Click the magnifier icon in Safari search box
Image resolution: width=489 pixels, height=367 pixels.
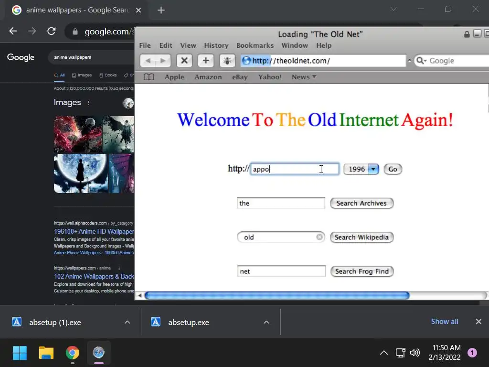[x=421, y=61]
